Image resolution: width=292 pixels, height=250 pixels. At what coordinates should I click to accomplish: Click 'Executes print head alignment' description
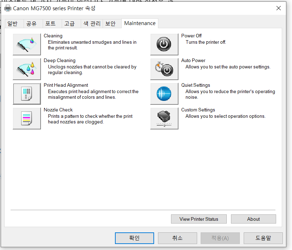pos(93,94)
